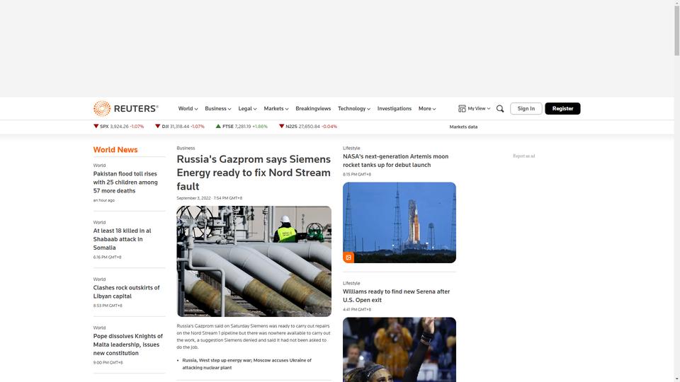This screenshot has width=680, height=382.
Task: Click the Business category label above headline
Action: pyautogui.click(x=186, y=148)
